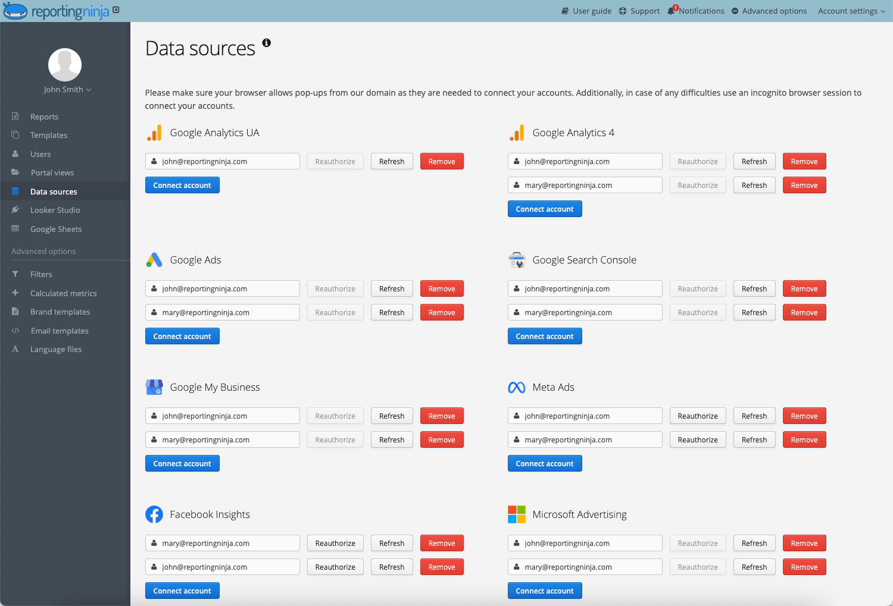Connect account under Microsoft Advertising
Viewport: 893px width, 606px height.
(x=545, y=591)
